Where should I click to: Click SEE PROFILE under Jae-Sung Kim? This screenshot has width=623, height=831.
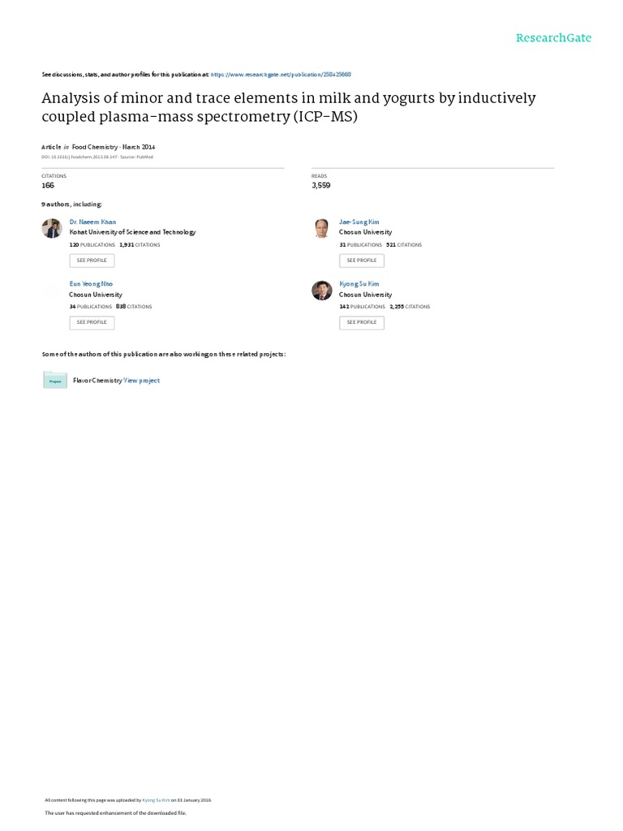pyautogui.click(x=362, y=260)
